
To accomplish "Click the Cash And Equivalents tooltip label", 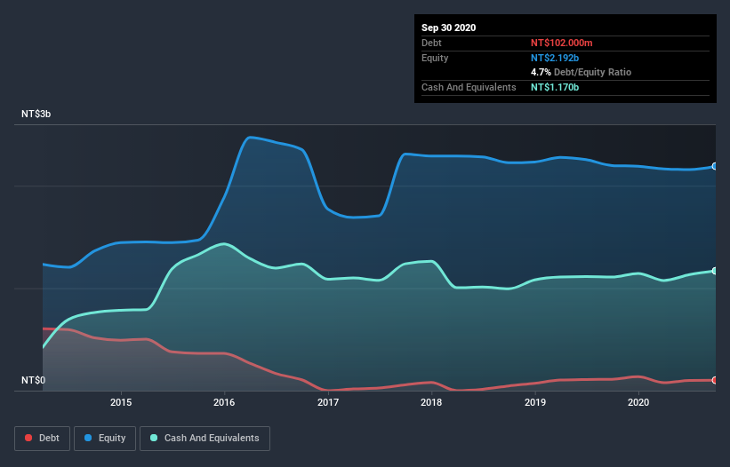I will (469, 87).
